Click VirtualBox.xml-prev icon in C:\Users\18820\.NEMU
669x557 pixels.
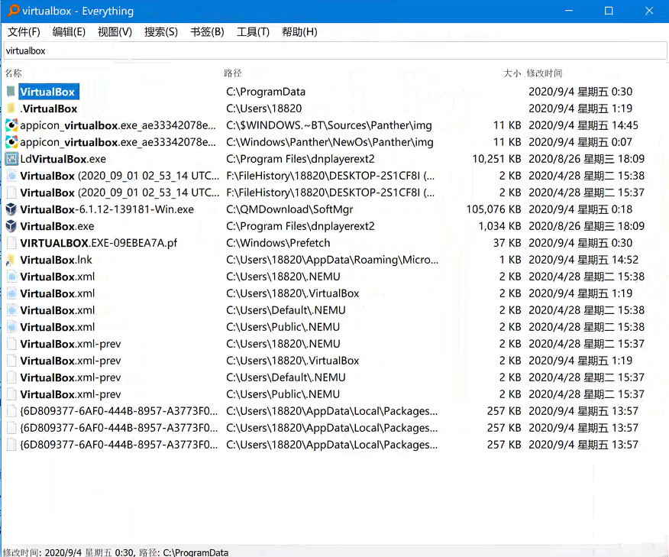pyautogui.click(x=12, y=344)
